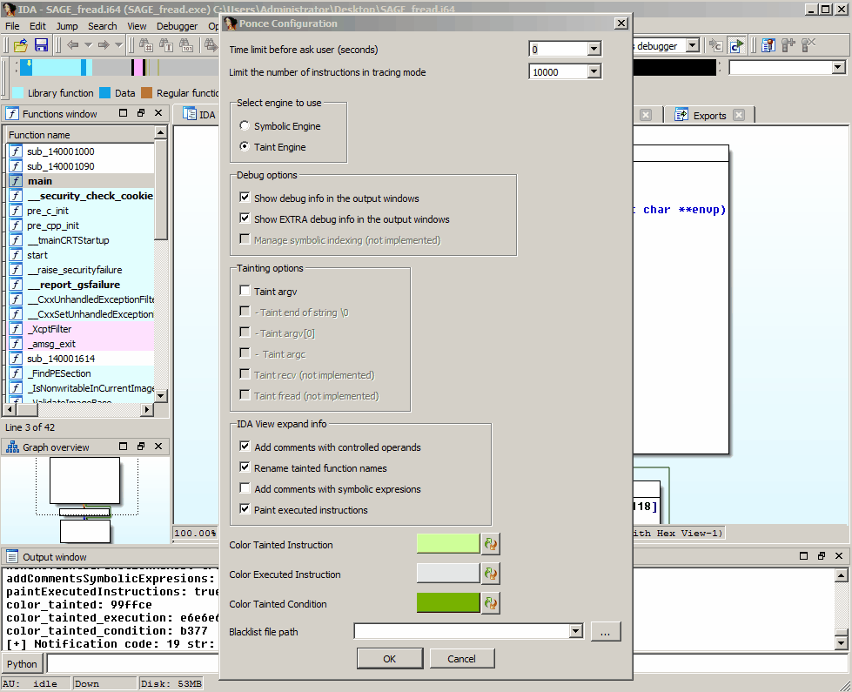
Task: Open the empty toolbar combo box dropdown
Action: [x=838, y=67]
